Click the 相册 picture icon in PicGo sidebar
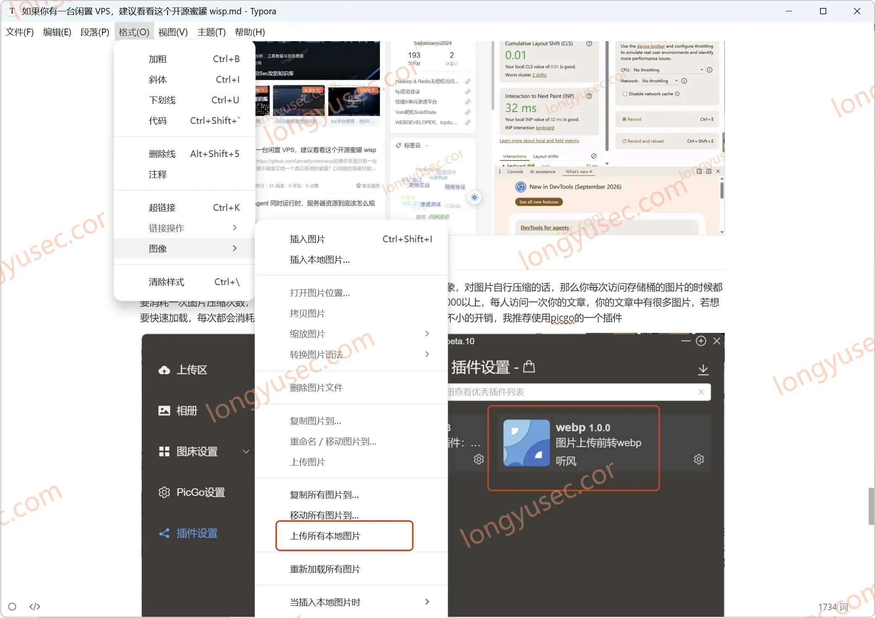 (x=164, y=411)
